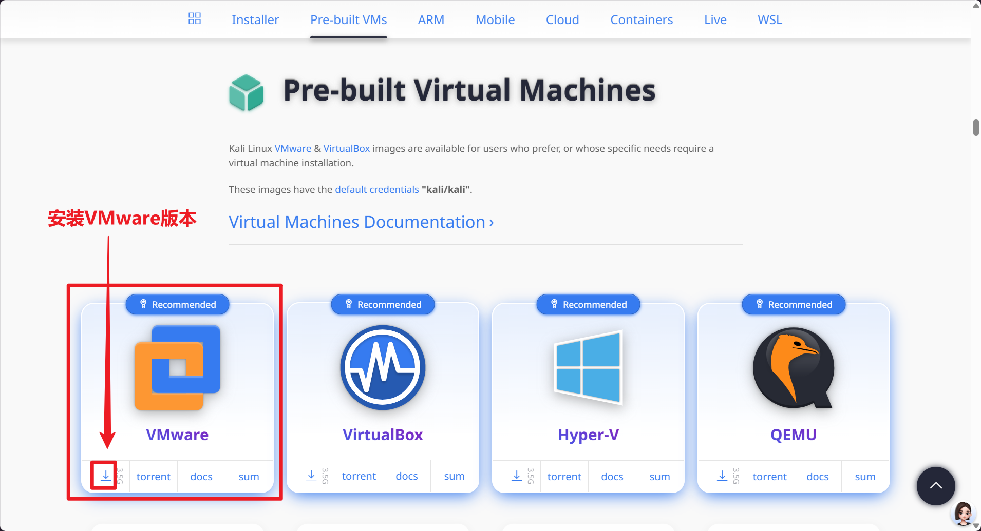The width and height of the screenshot is (981, 531).
Task: Click the QEMU bird logo icon
Action: click(794, 367)
